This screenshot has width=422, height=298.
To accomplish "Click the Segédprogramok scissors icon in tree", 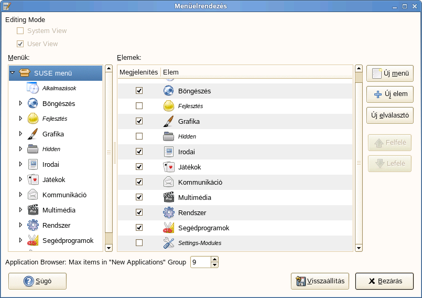I will [33, 240].
